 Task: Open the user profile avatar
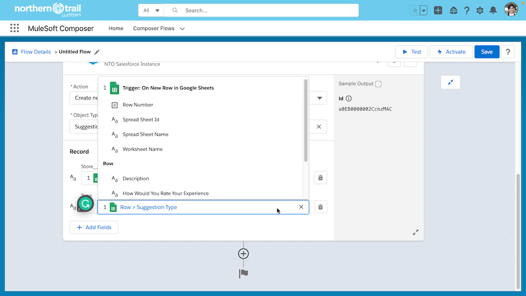(x=511, y=9)
